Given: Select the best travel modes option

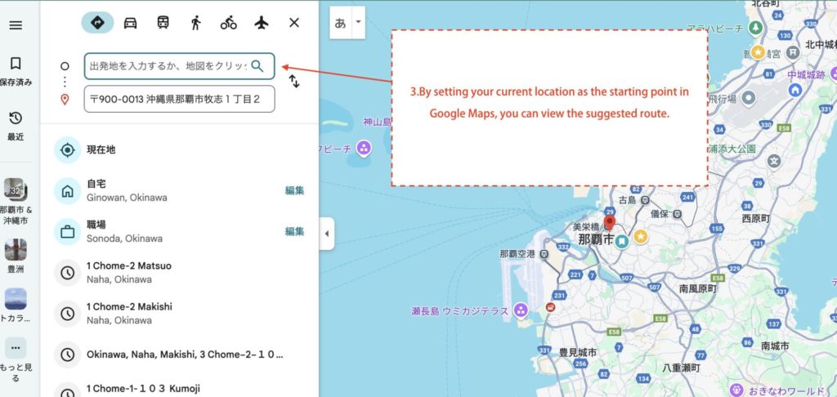Looking at the screenshot, I should 97,23.
